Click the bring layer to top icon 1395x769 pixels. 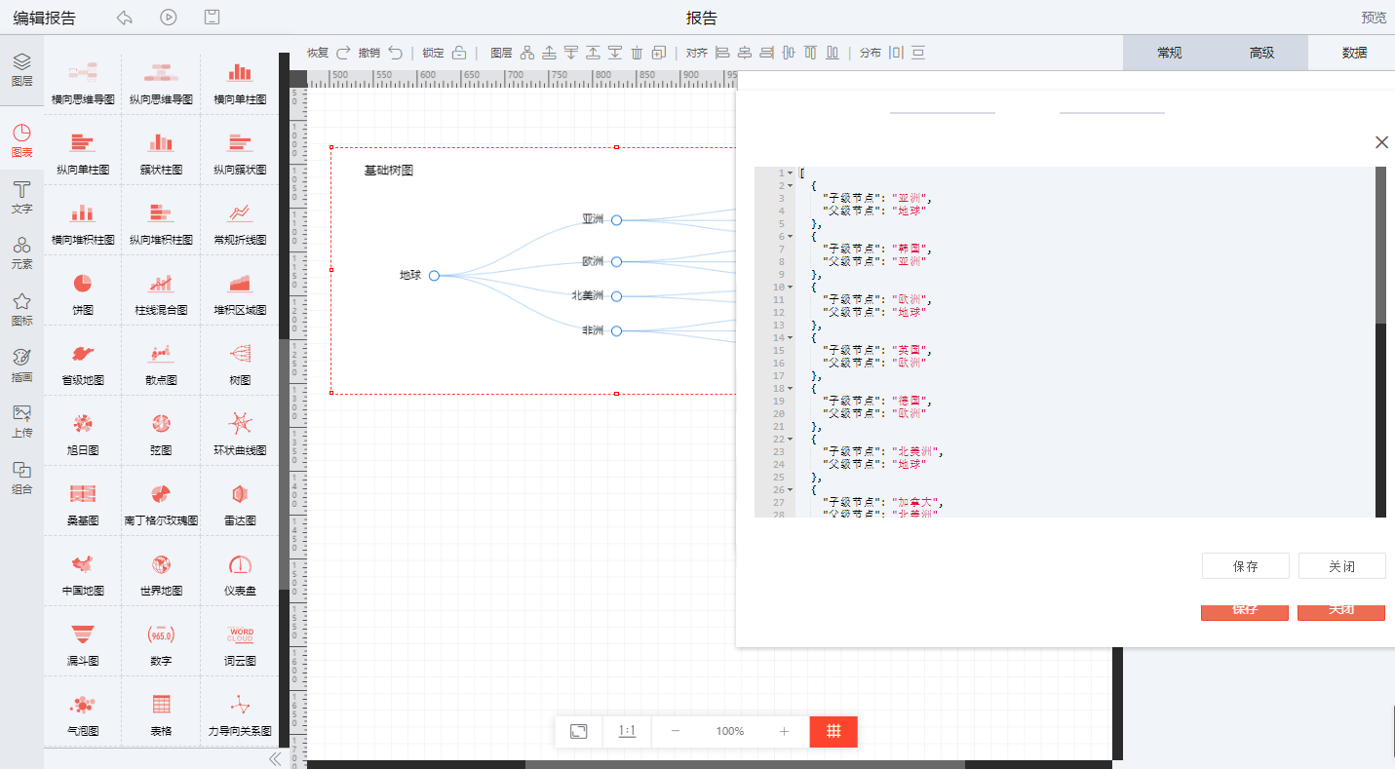(593, 53)
